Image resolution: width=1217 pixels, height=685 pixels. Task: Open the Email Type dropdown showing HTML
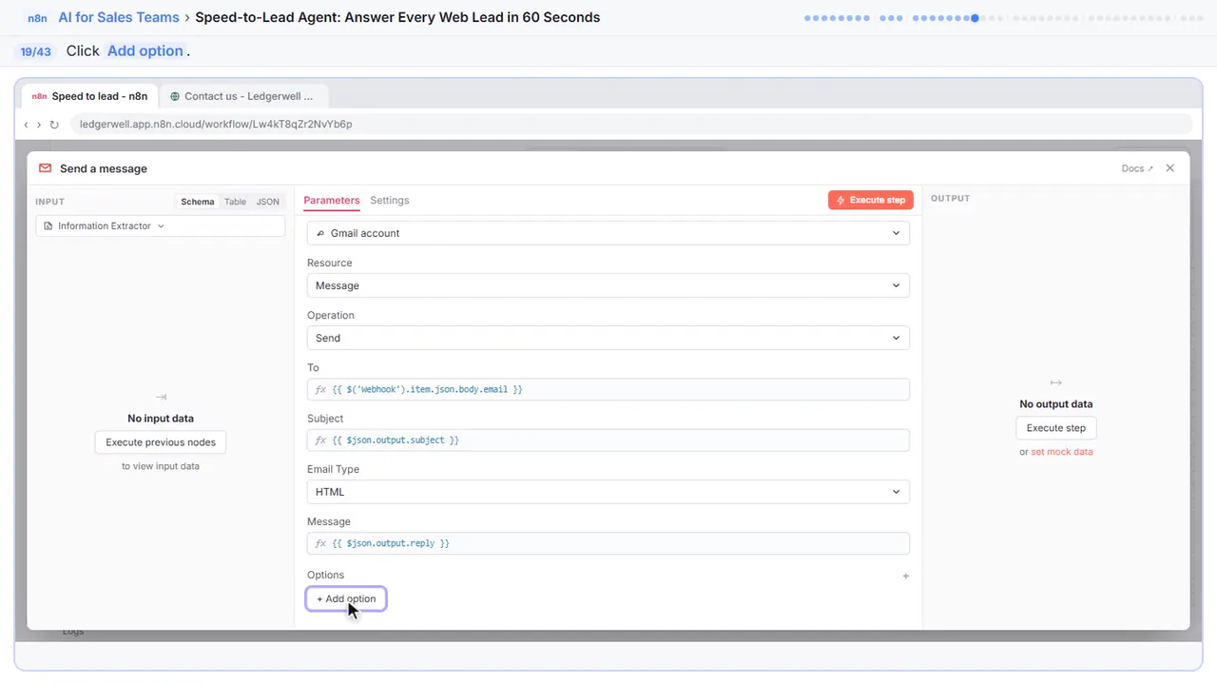[608, 492]
